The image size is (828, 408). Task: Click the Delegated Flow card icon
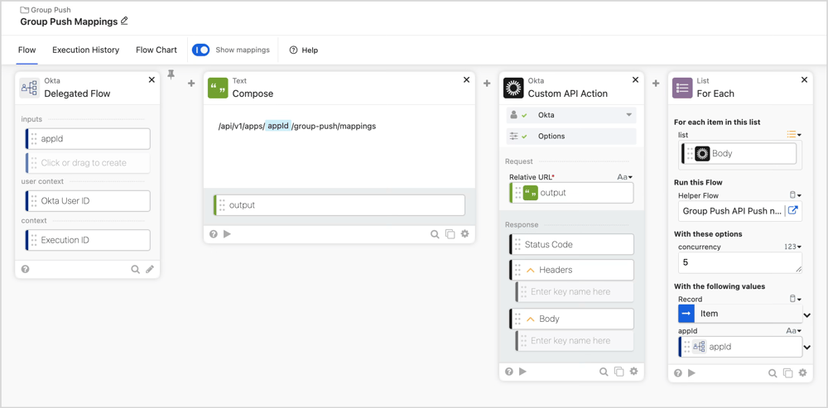click(x=30, y=88)
